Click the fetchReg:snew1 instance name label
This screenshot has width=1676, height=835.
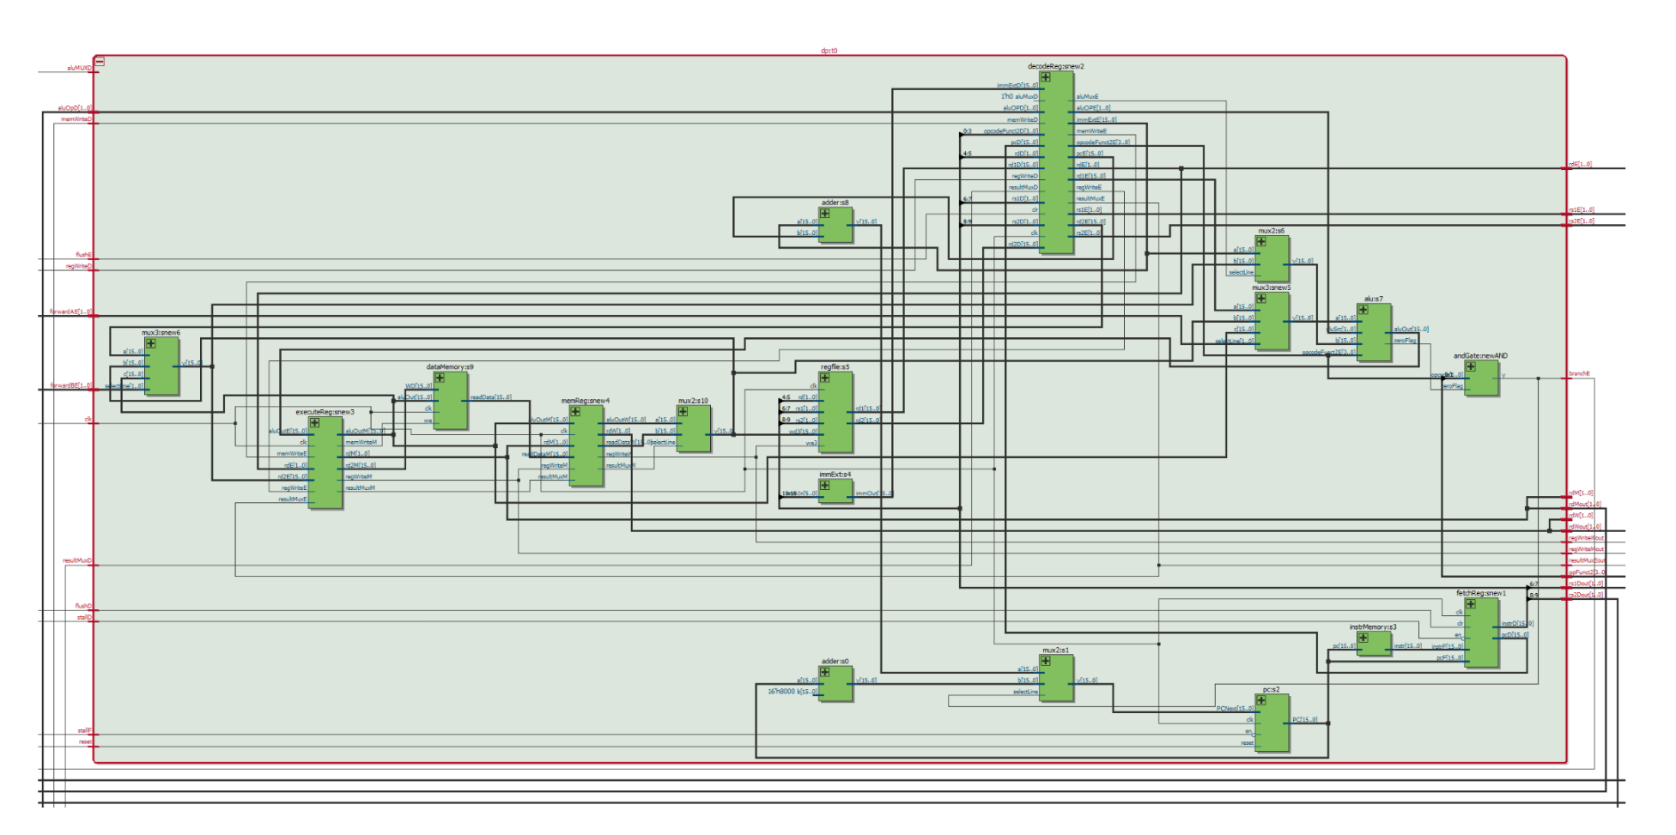pyautogui.click(x=1480, y=593)
